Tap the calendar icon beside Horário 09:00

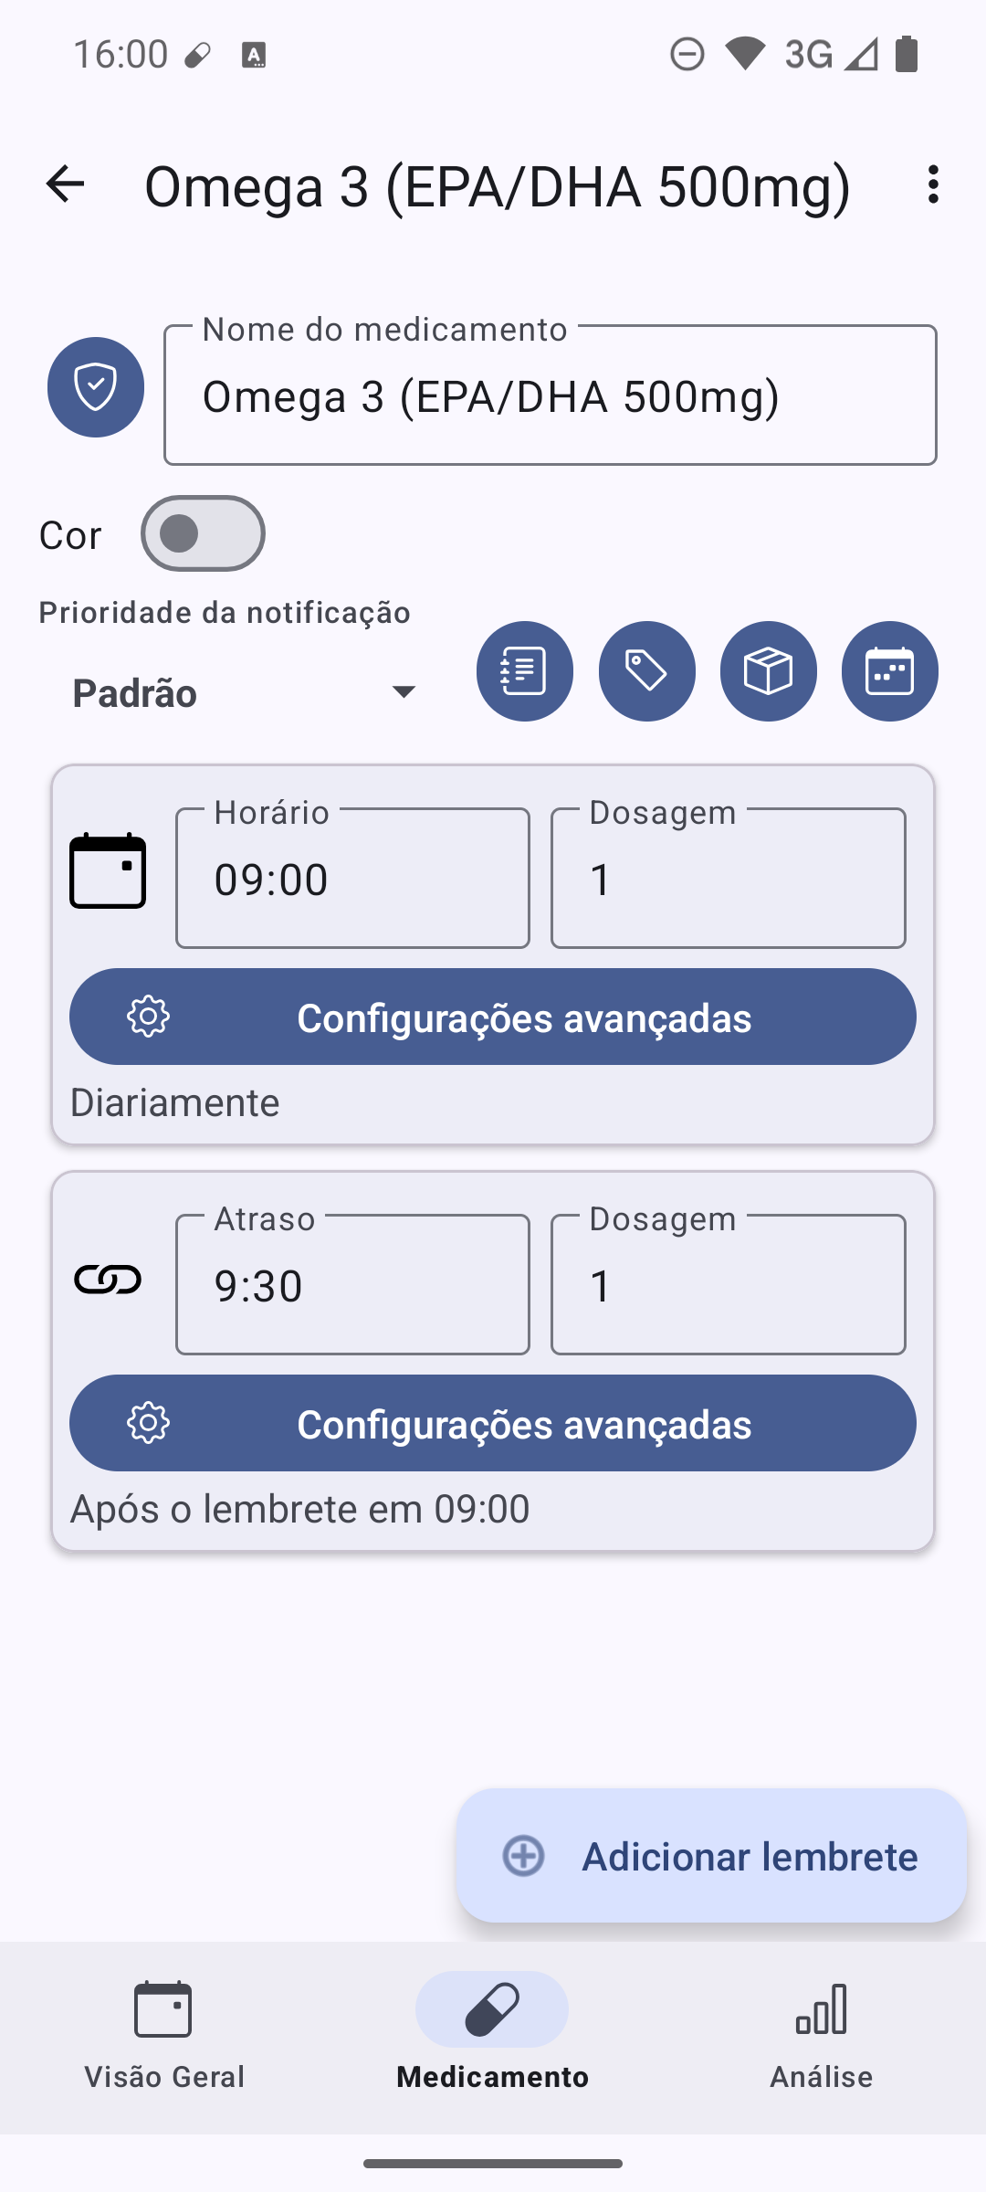coord(108,870)
